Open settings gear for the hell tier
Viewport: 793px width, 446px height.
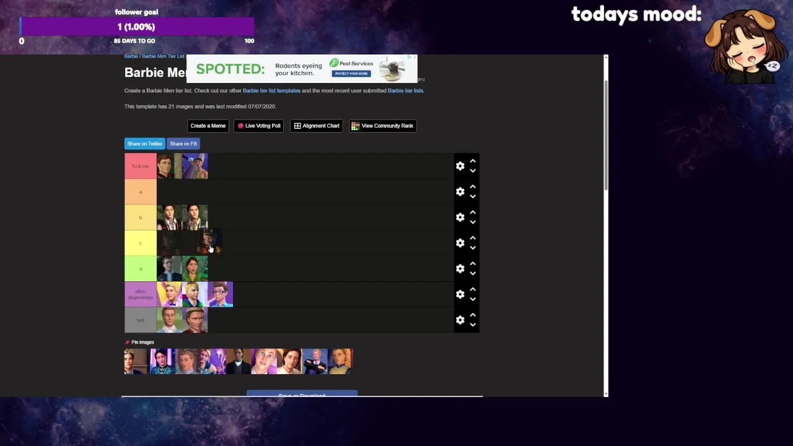point(460,320)
